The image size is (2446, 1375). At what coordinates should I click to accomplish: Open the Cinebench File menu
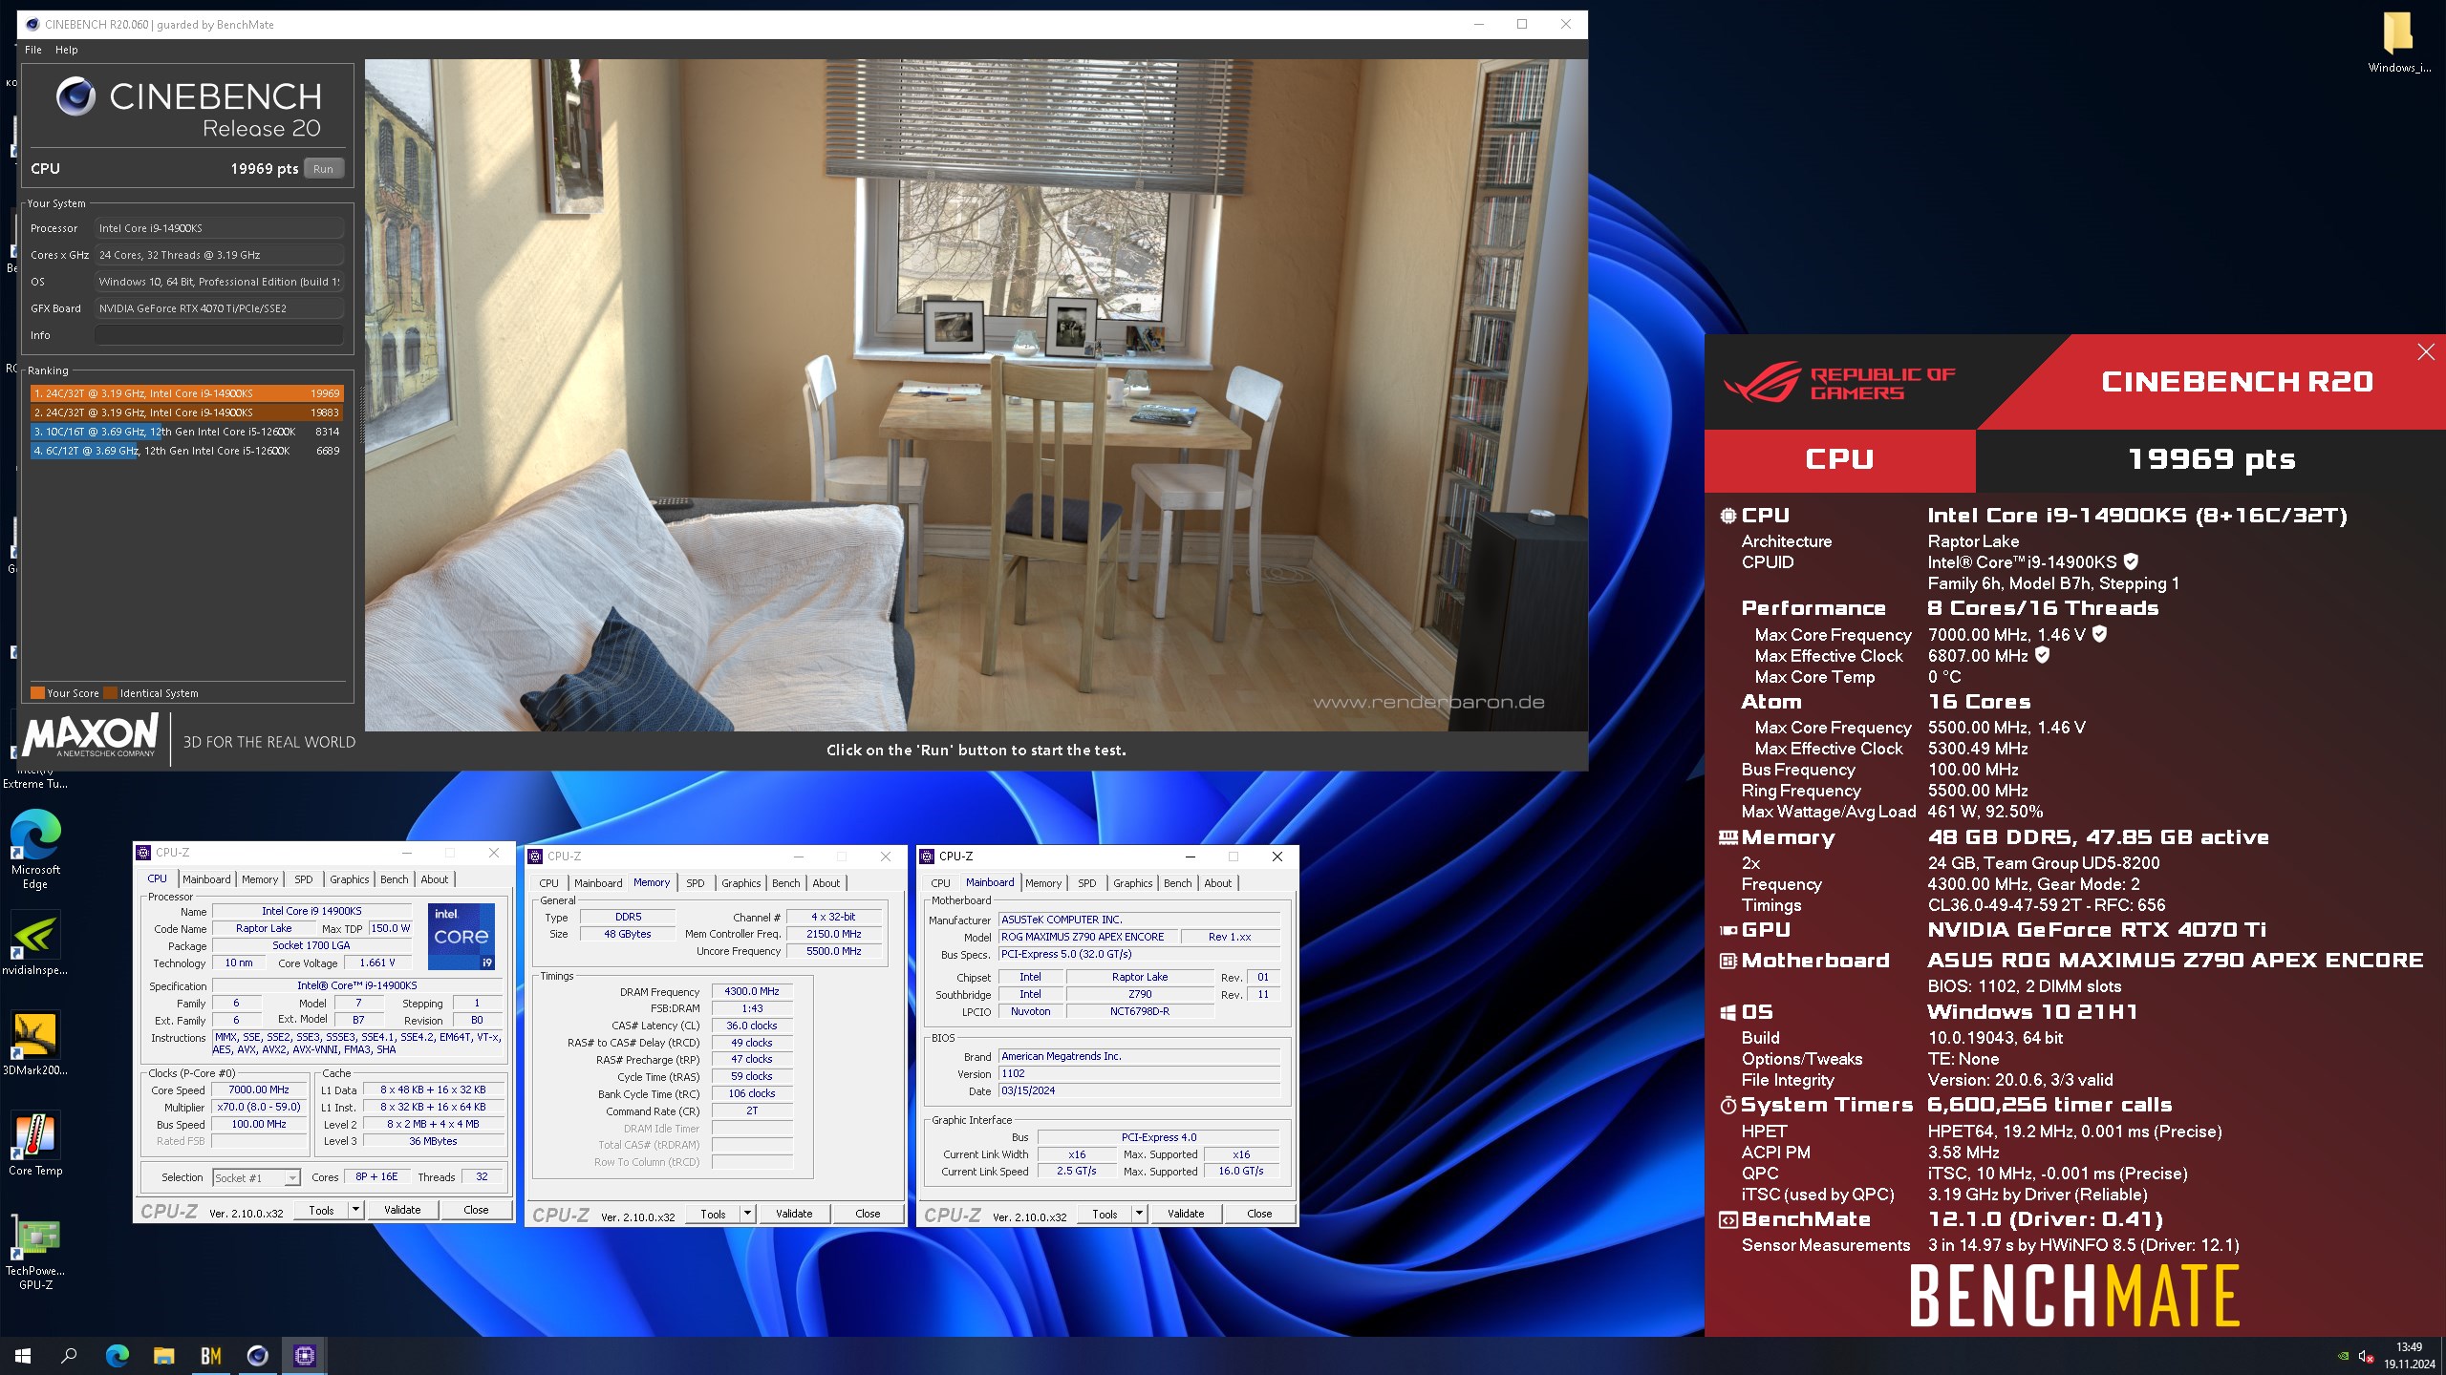(33, 50)
